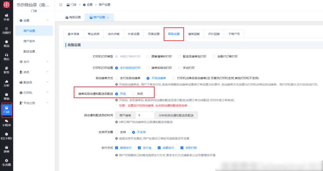Open the 外卖 sidebar section
The image size is (323, 171).
point(6,18)
